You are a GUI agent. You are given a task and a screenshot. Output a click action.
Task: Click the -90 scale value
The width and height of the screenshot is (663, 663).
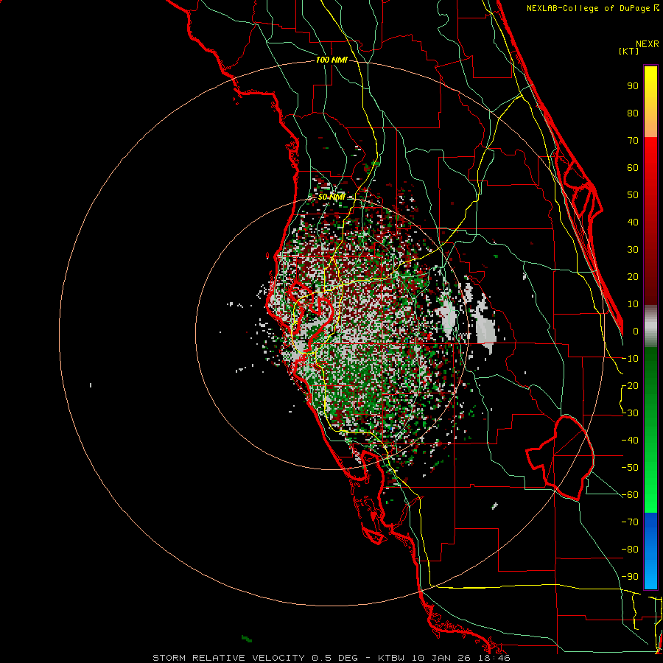pos(630,577)
